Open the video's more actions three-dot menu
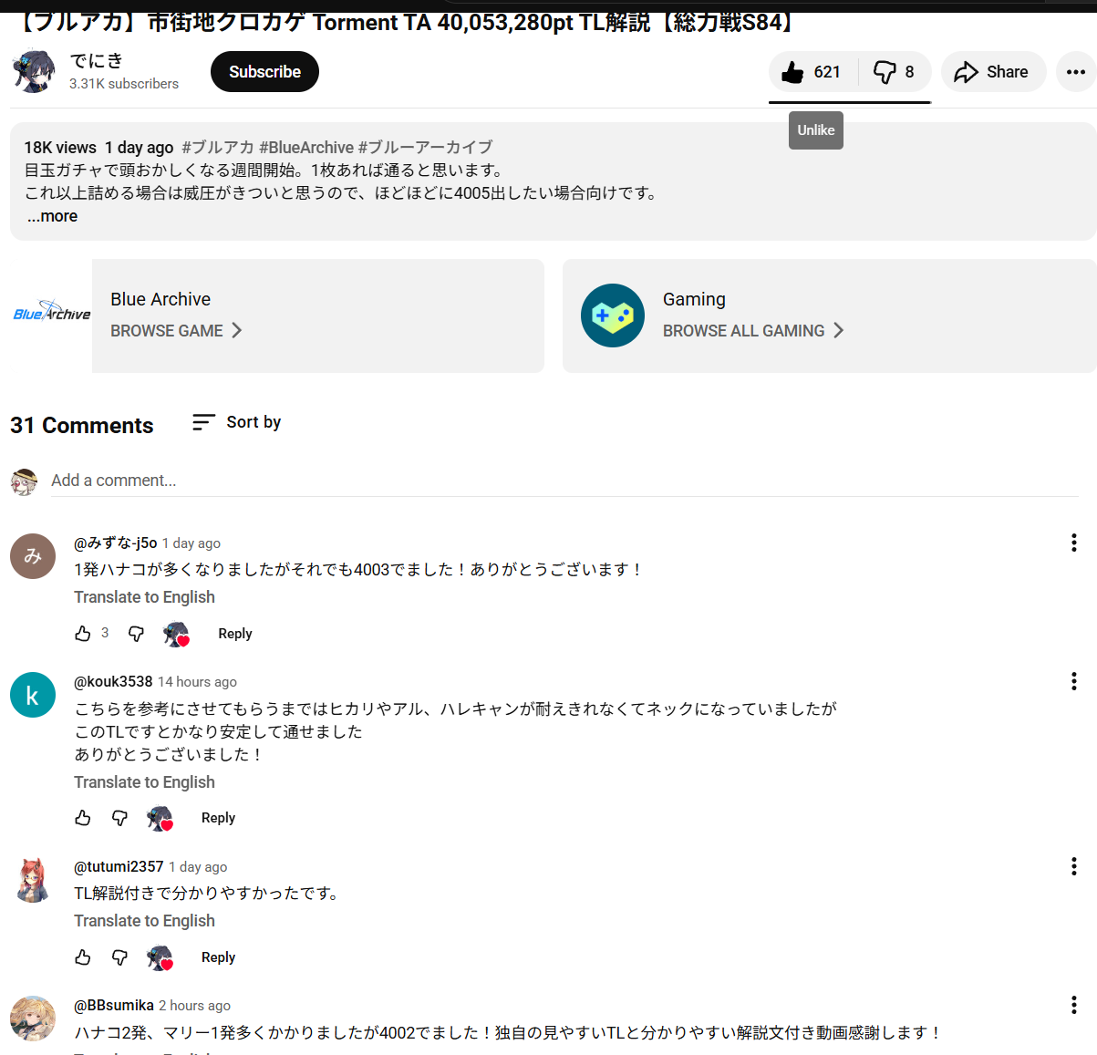The image size is (1097, 1055). 1076,72
